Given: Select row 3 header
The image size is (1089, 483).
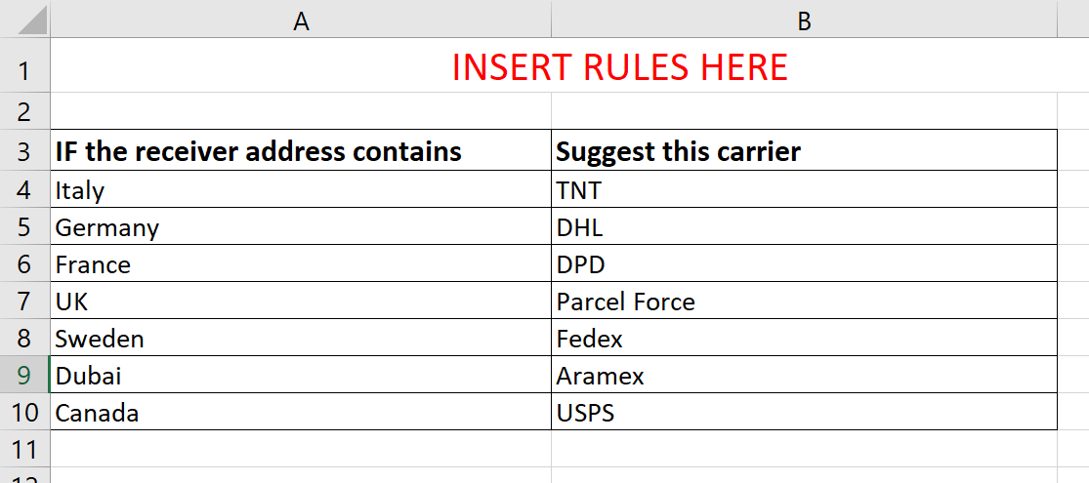Looking at the screenshot, I should tap(24, 151).
